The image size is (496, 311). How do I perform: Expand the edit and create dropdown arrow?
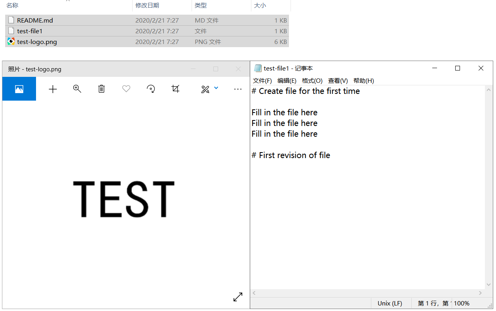pos(216,88)
